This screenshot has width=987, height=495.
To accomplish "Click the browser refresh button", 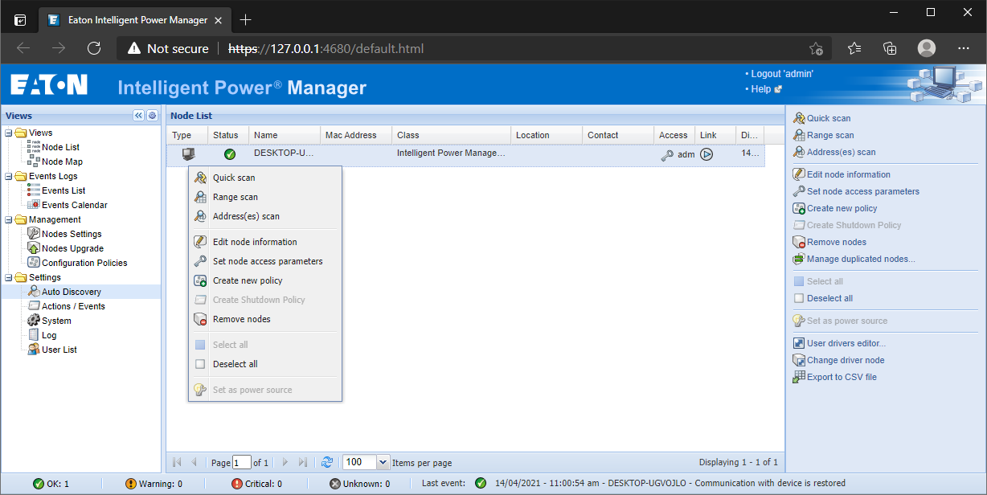I will 94,48.
